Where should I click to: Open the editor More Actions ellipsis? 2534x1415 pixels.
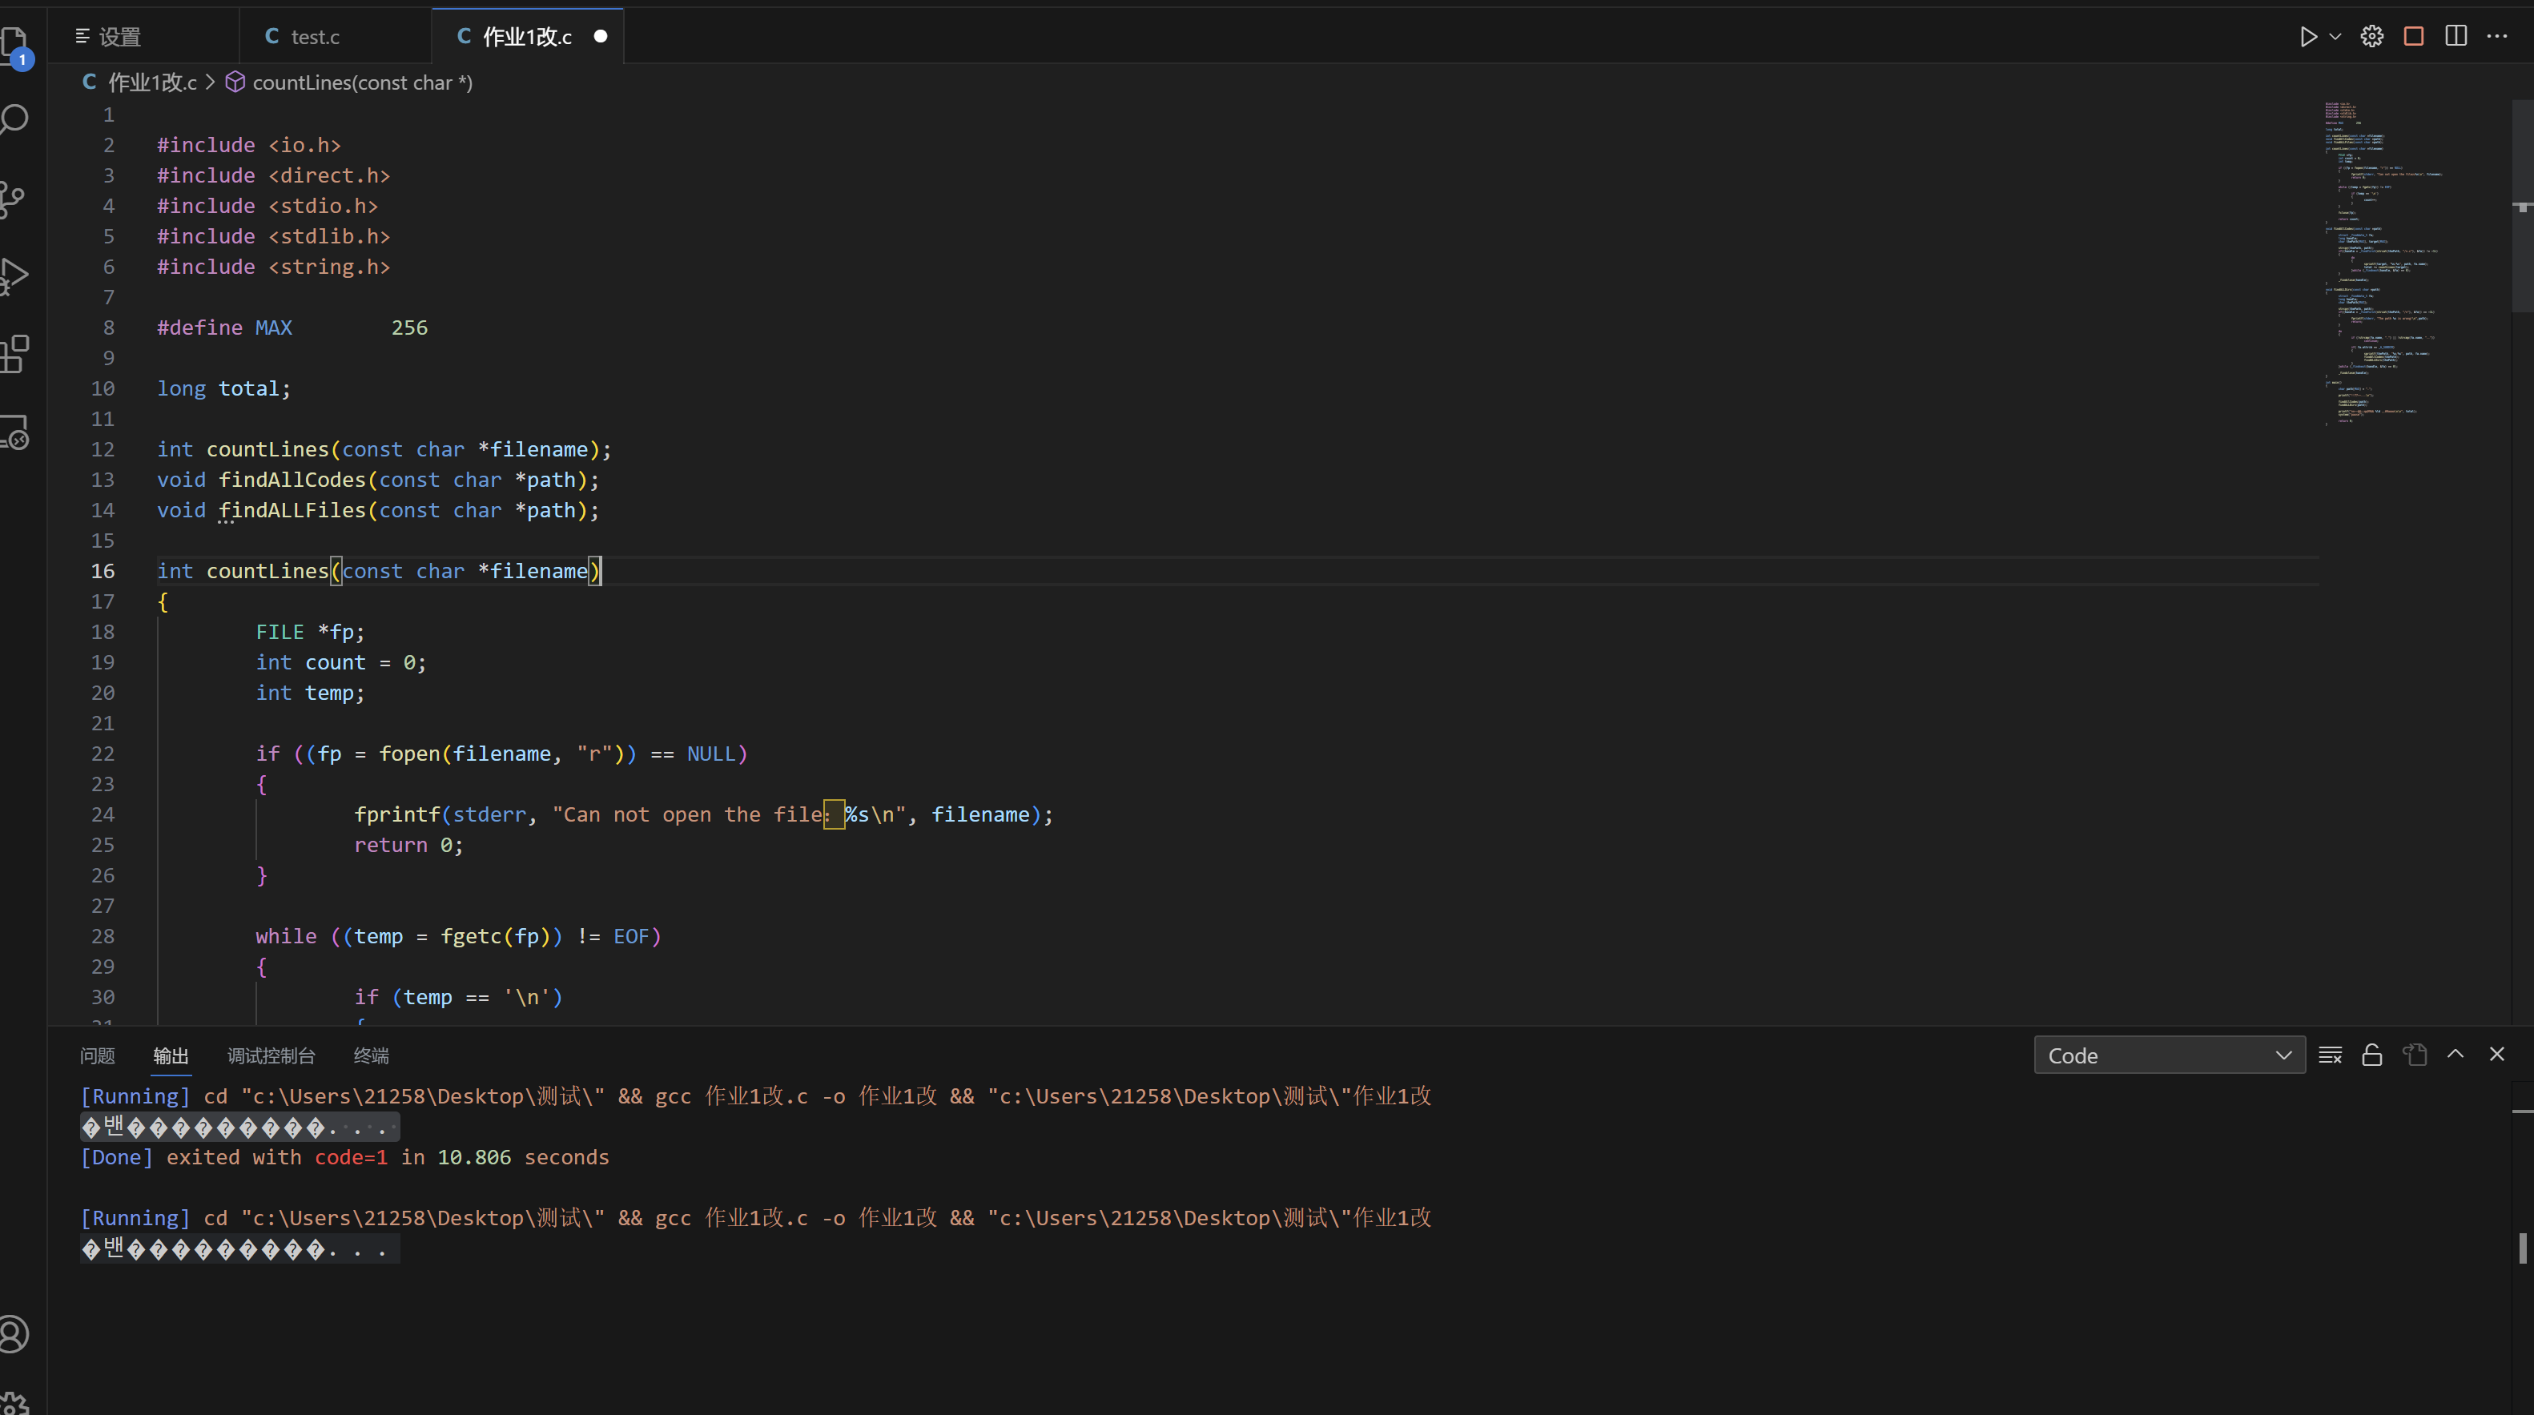(2498, 36)
